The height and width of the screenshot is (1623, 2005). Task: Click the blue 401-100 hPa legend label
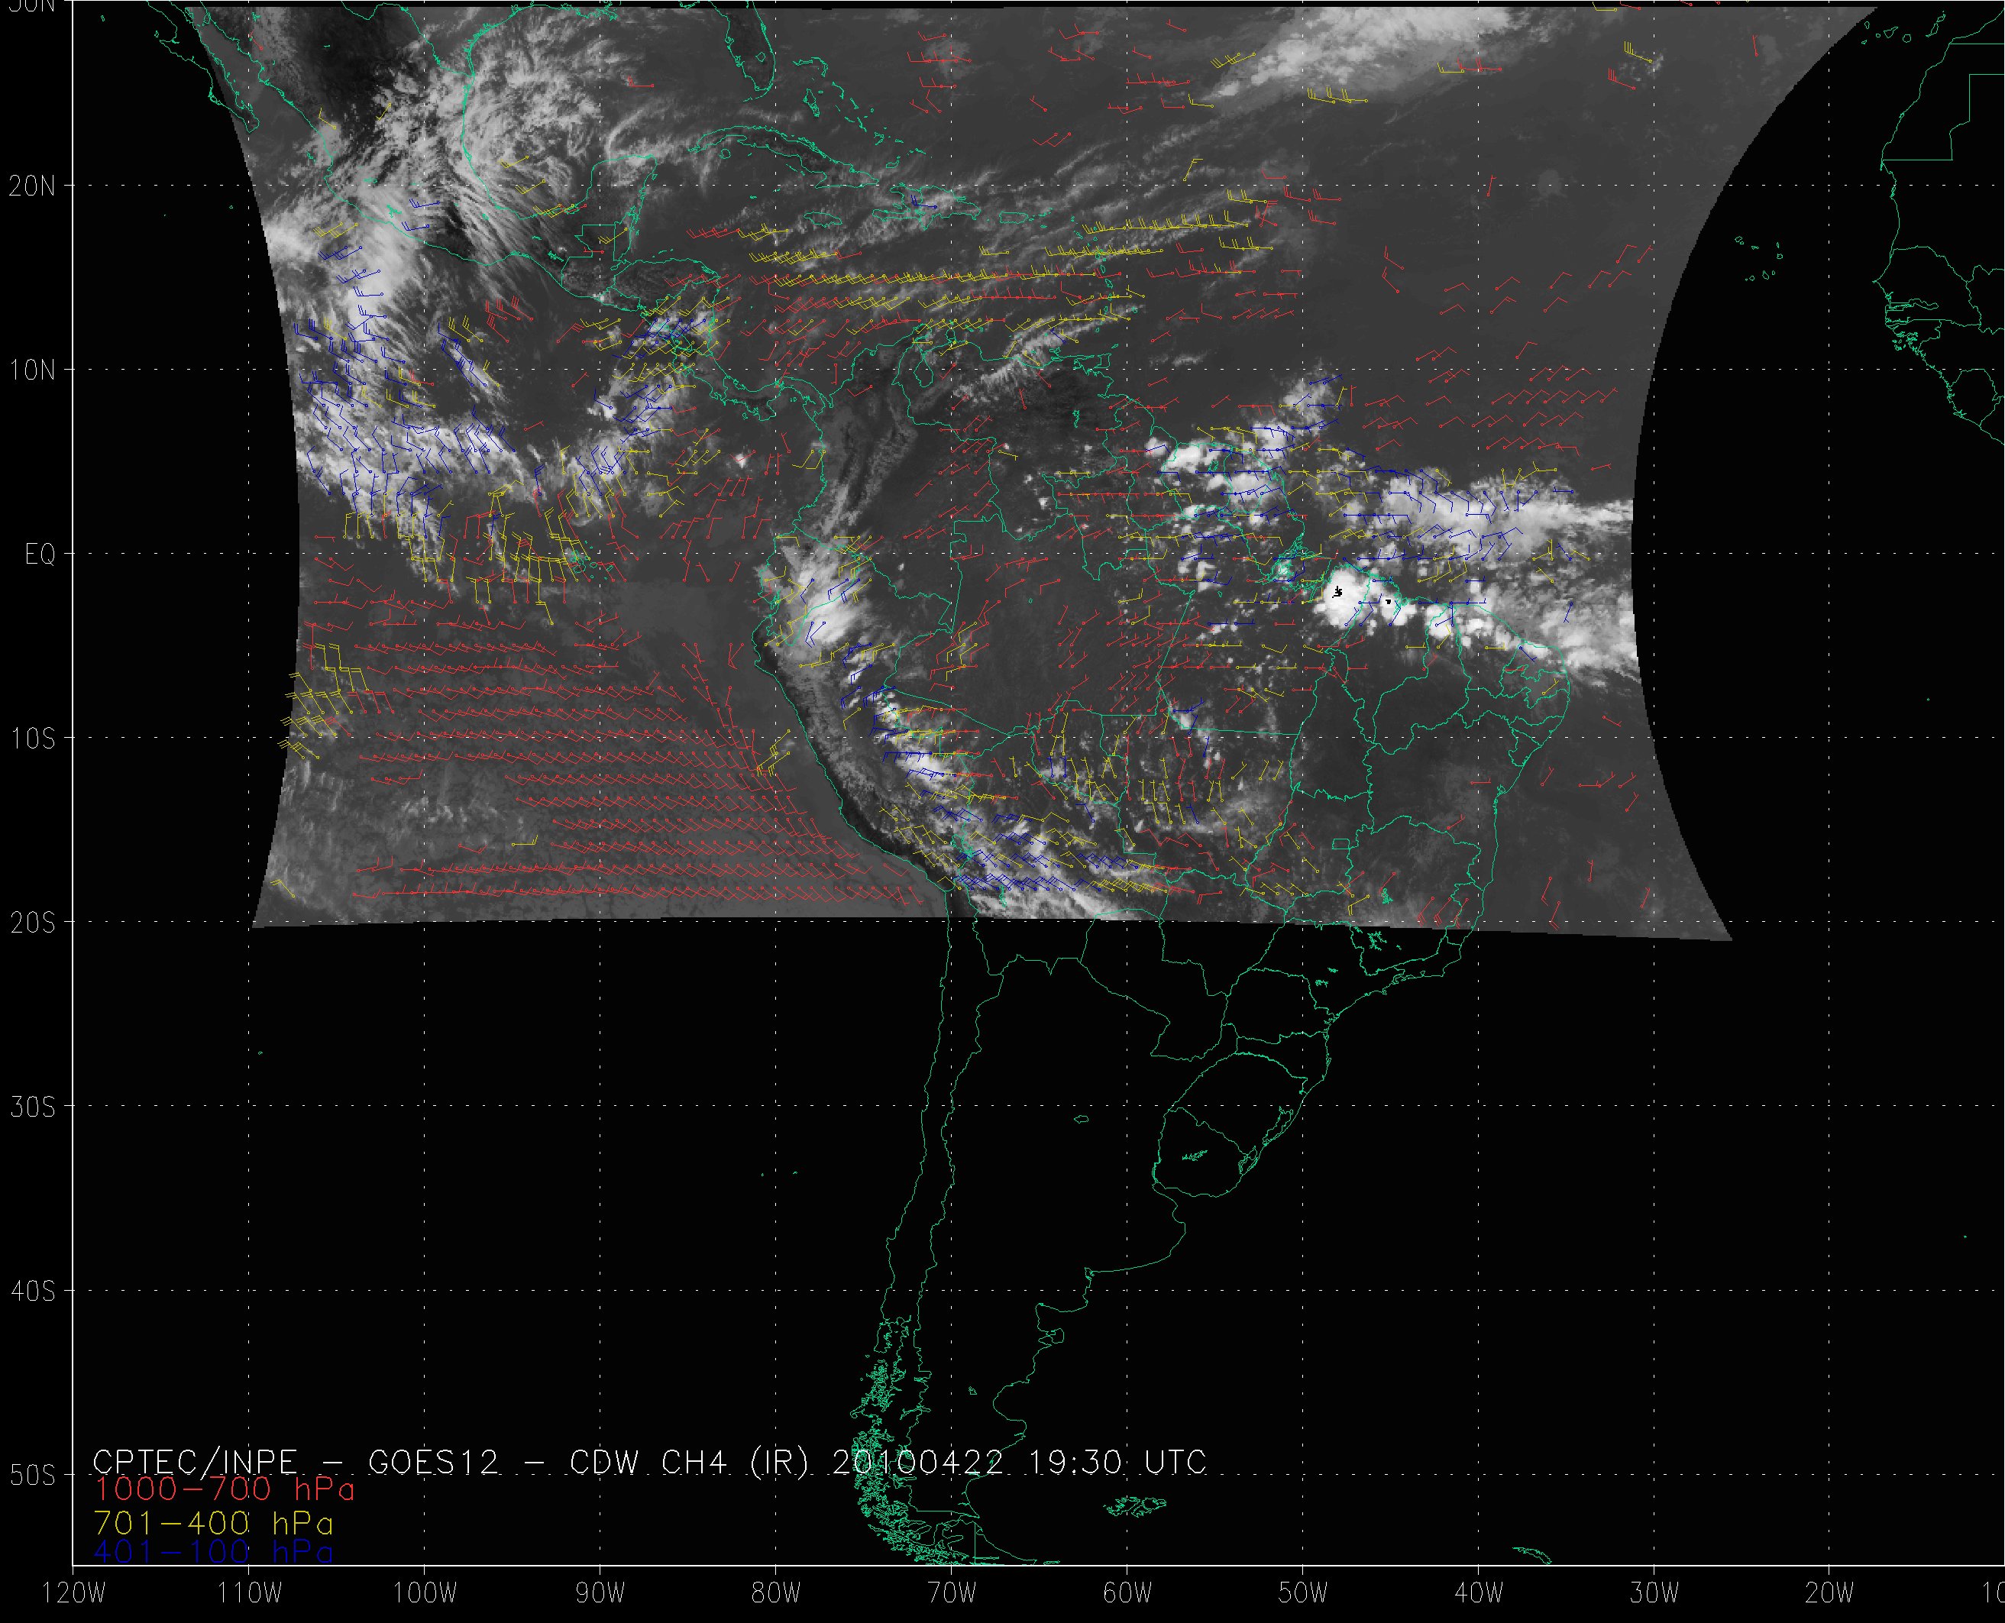[214, 1553]
